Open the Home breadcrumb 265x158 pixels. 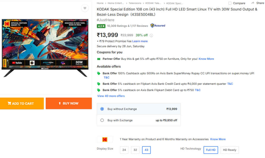[x=100, y=3]
